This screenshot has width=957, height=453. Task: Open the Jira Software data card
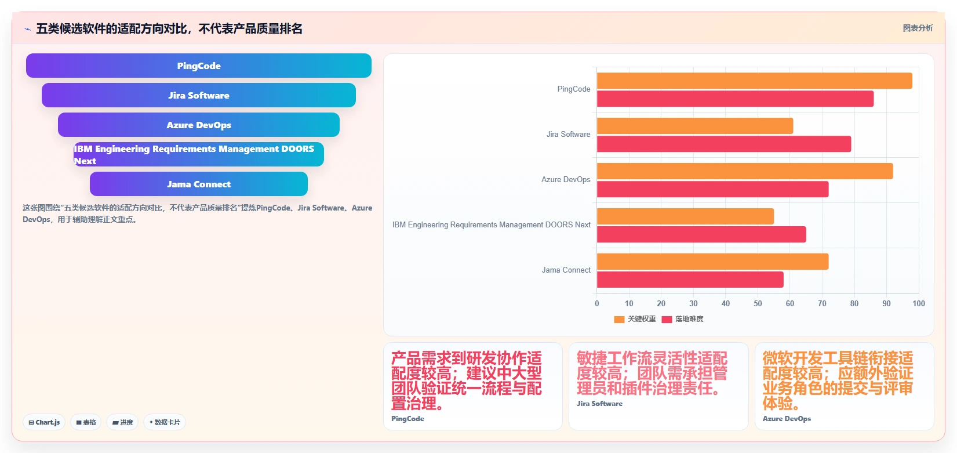point(658,386)
